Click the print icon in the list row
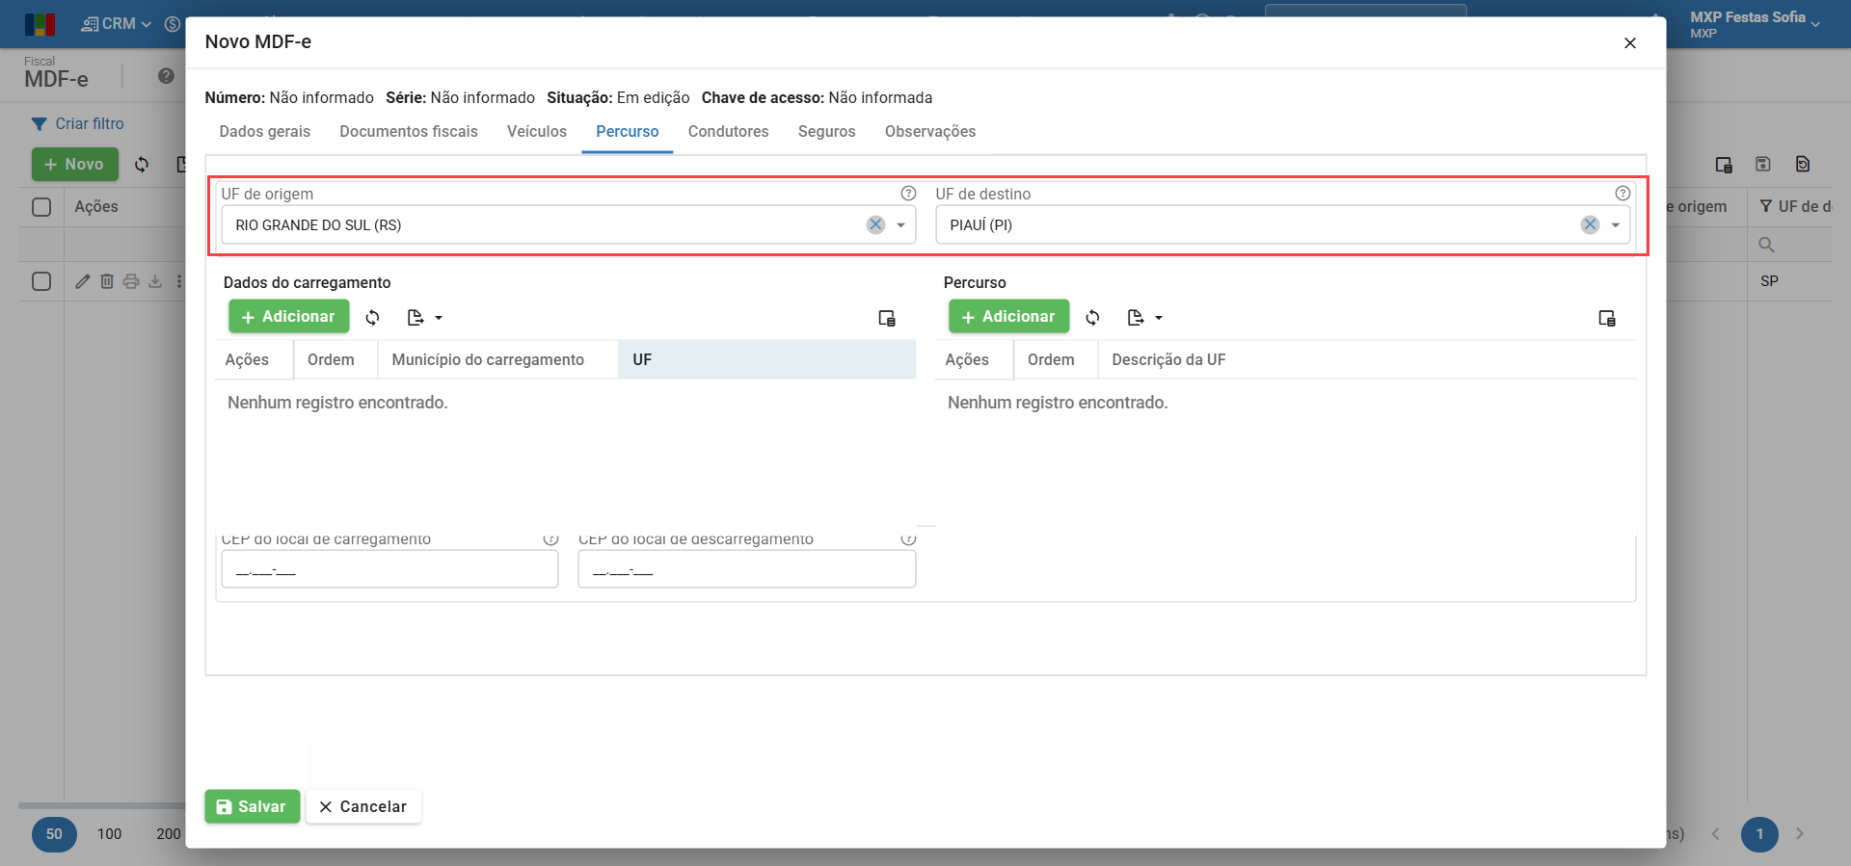 click(x=131, y=281)
